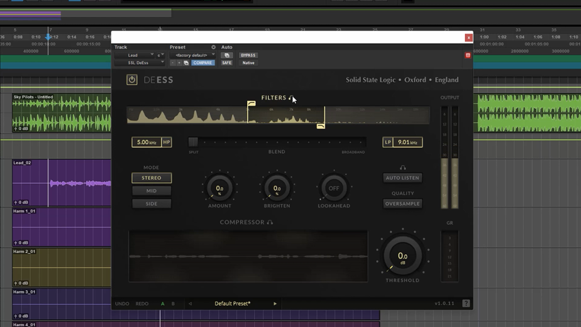Click the 5.00 kHz high-pass frequency field
The height and width of the screenshot is (327, 581).
147,142
